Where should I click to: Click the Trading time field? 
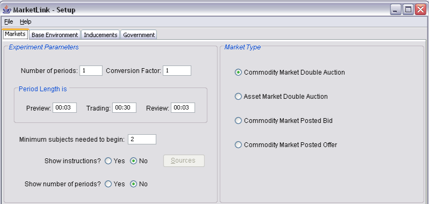[124, 107]
